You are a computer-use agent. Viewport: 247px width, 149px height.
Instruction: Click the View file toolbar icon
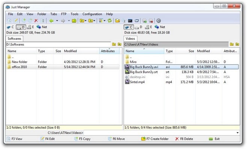click(9, 21)
